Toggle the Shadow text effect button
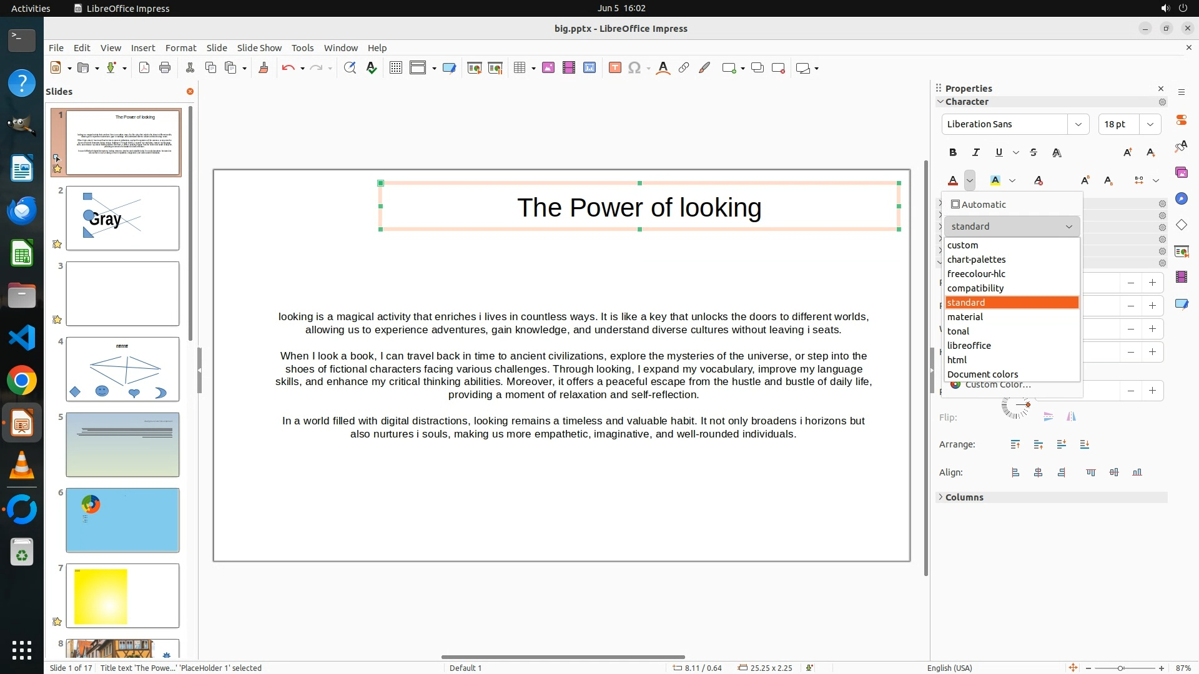The width and height of the screenshot is (1199, 674). tap(1057, 152)
